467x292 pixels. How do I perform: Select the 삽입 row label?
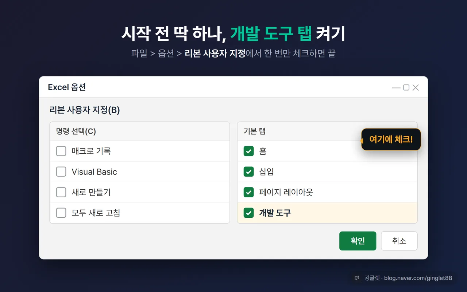click(266, 172)
